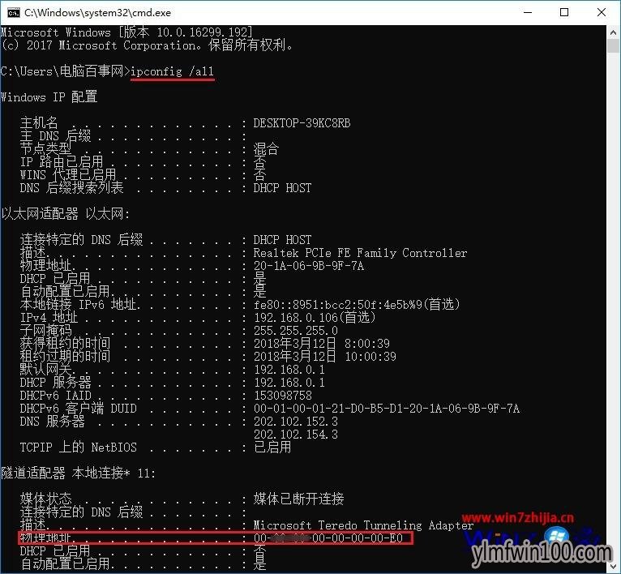This screenshot has height=574, width=621.
Task: Click the cmd.exe icon in title bar
Action: [x=13, y=13]
